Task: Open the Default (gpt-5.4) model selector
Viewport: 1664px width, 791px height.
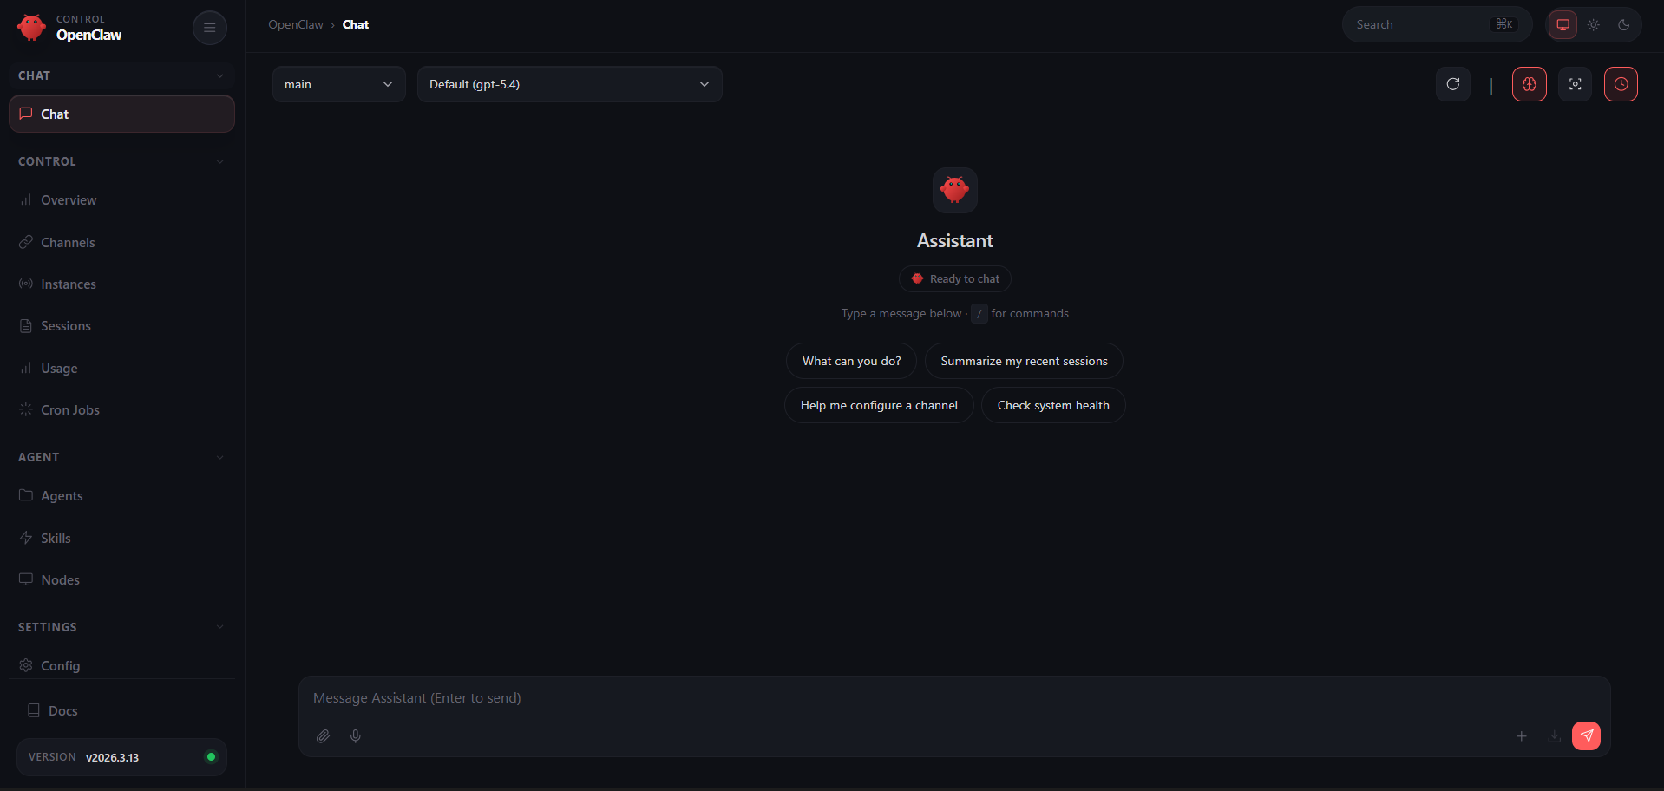Action: tap(570, 84)
